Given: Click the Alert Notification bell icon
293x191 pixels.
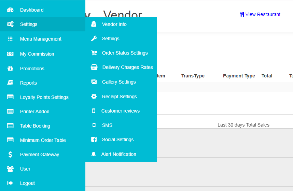Looking at the screenshot, I should 94,154.
